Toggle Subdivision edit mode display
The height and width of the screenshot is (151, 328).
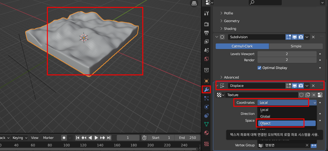tap(289, 37)
